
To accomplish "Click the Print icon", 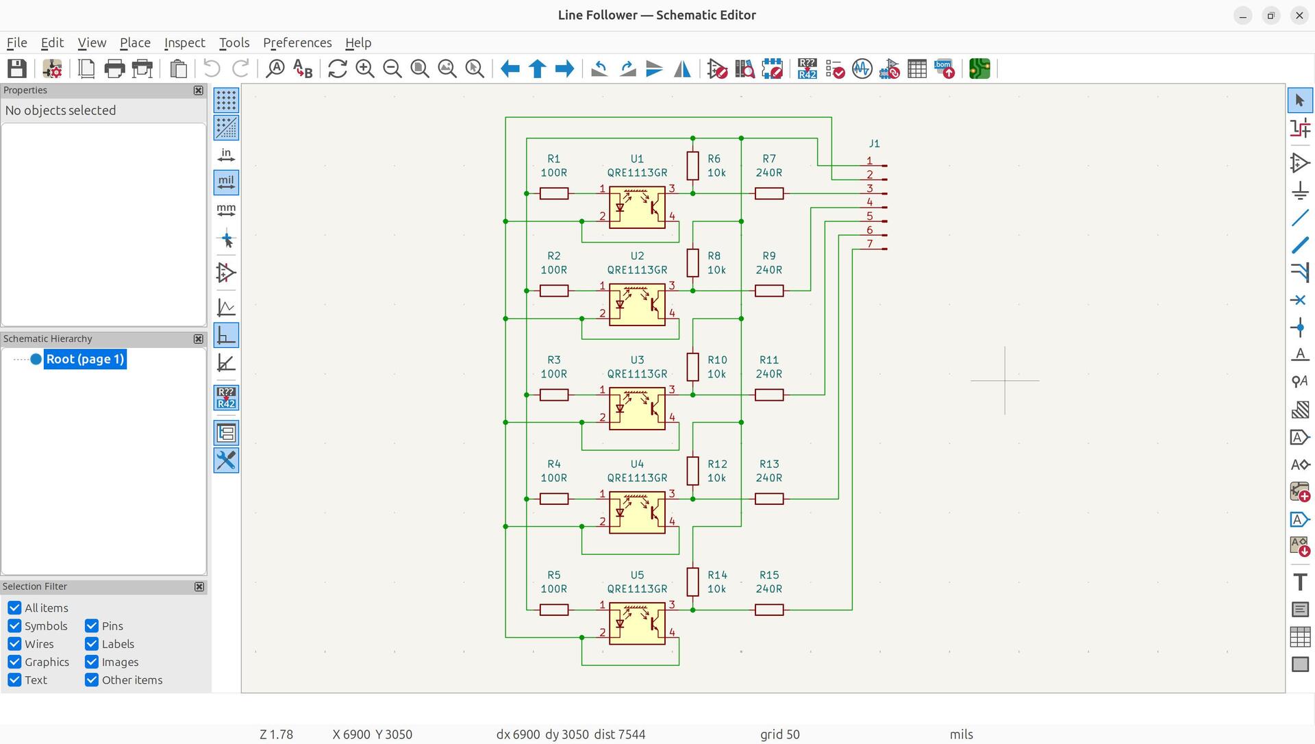I will [114, 69].
